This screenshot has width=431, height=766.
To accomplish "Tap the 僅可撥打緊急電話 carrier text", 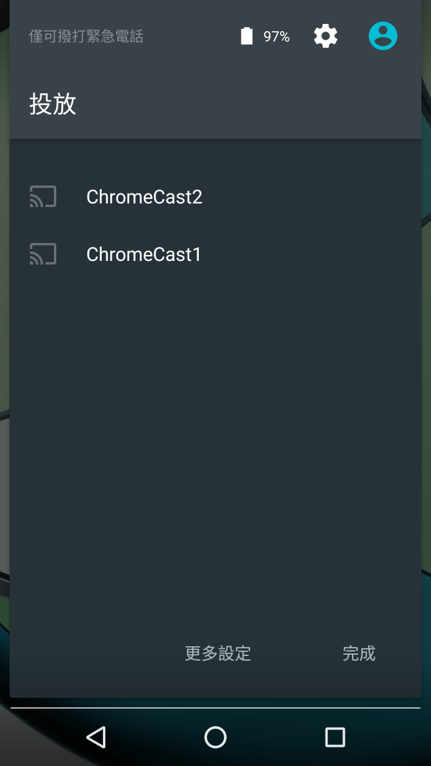I will coord(86,37).
